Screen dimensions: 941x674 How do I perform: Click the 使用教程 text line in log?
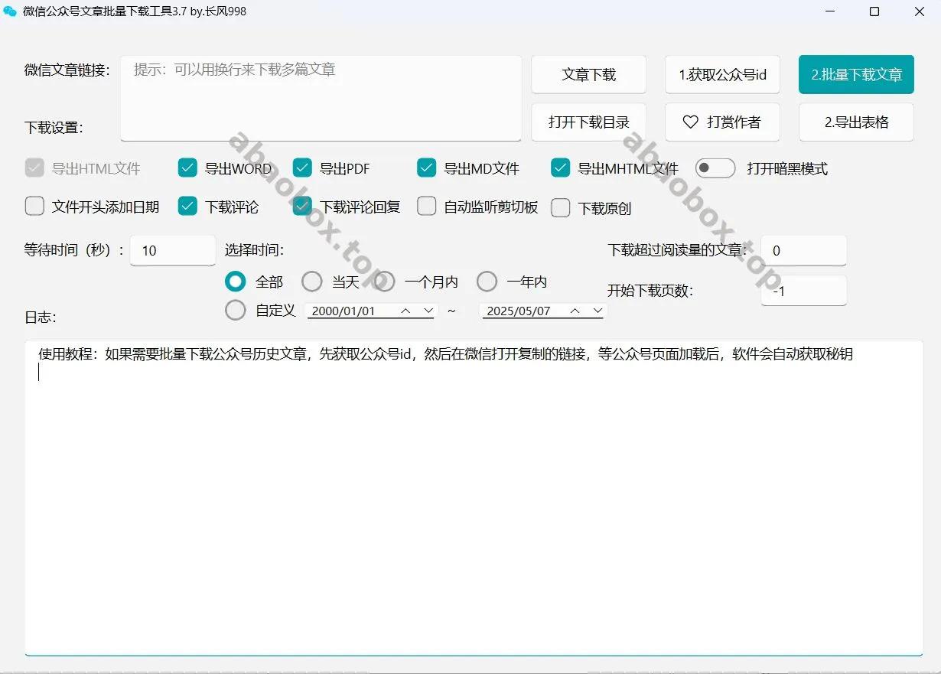[445, 354]
